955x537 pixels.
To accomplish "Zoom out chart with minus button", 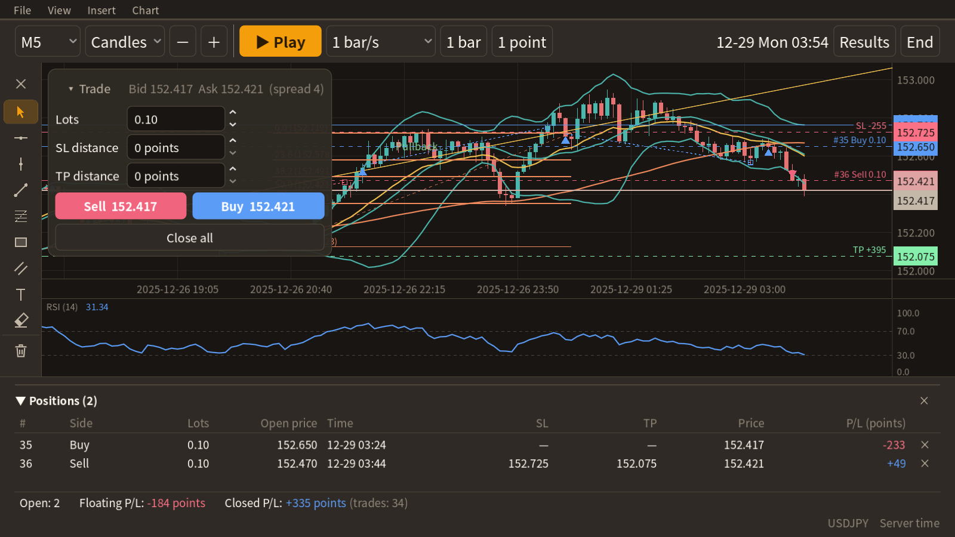I will [183, 42].
